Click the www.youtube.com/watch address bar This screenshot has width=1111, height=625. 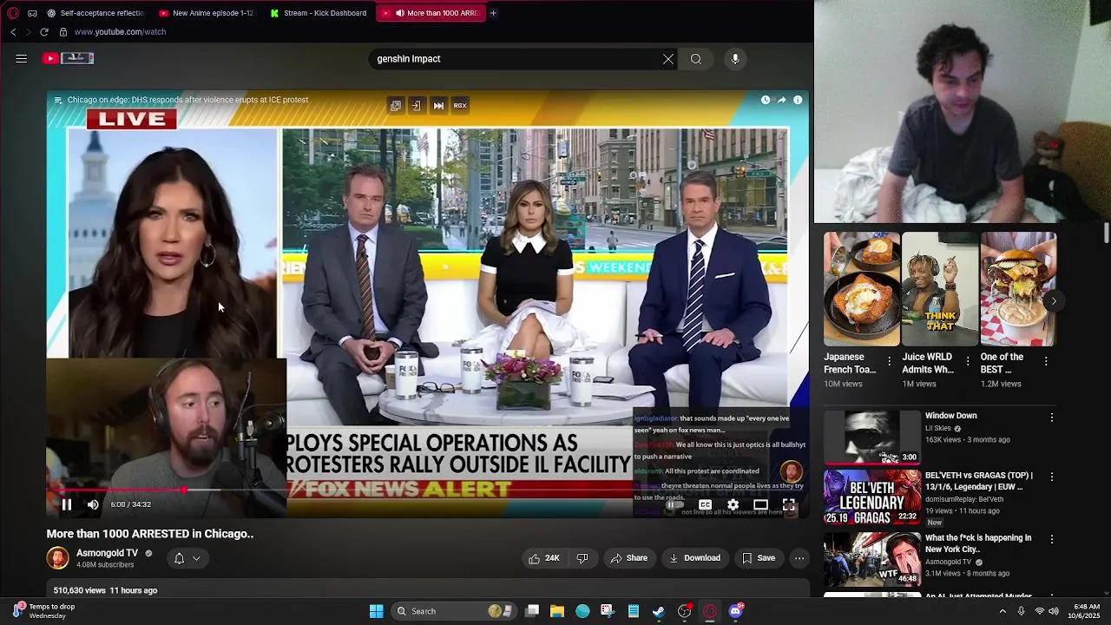tap(120, 32)
